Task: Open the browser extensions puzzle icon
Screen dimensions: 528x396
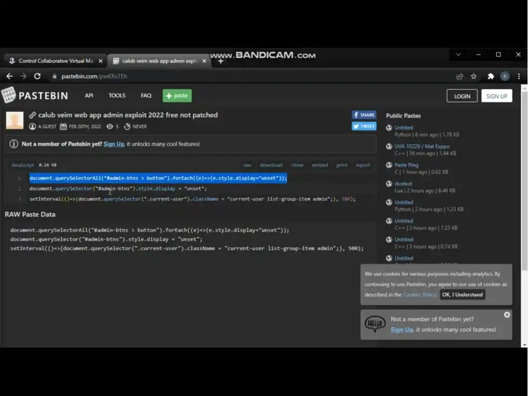Action: click(491, 76)
